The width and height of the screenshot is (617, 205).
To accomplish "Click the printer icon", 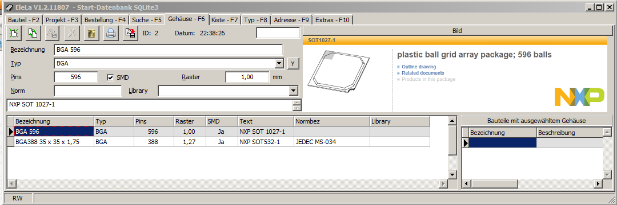I will [x=111, y=34].
